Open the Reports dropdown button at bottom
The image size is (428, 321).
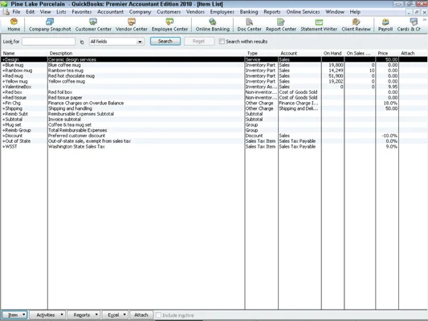[84, 315]
